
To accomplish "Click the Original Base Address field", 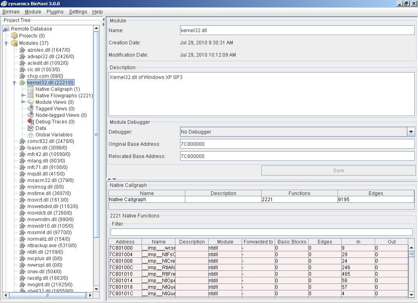I will coord(297,144).
